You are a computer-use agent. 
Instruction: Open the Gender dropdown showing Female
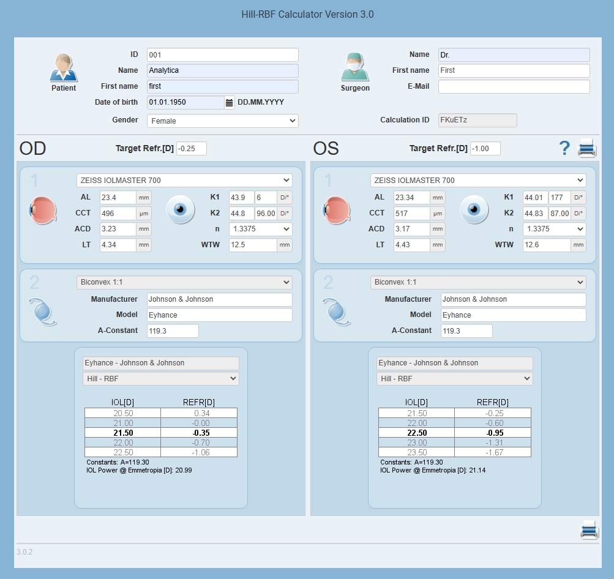coord(222,121)
